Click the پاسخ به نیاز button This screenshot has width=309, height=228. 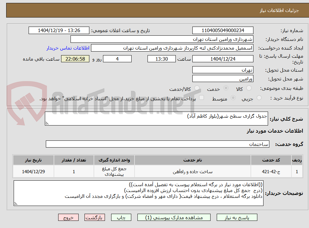[x=237, y=218]
